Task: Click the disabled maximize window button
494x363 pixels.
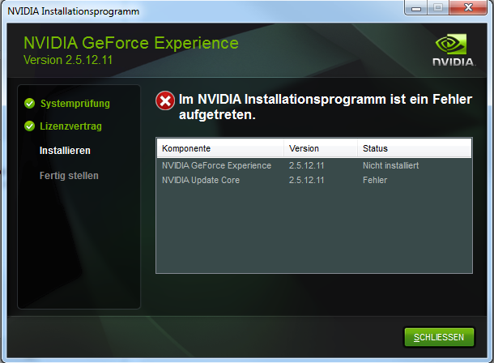Action: pos(438,7)
